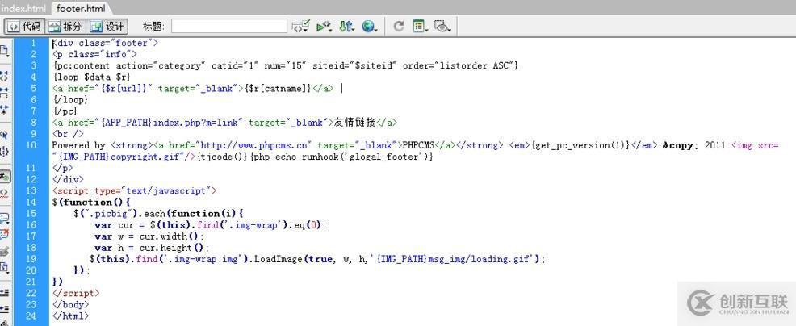
Task: Open the validate markup green arrow menu
Action: [x=324, y=27]
